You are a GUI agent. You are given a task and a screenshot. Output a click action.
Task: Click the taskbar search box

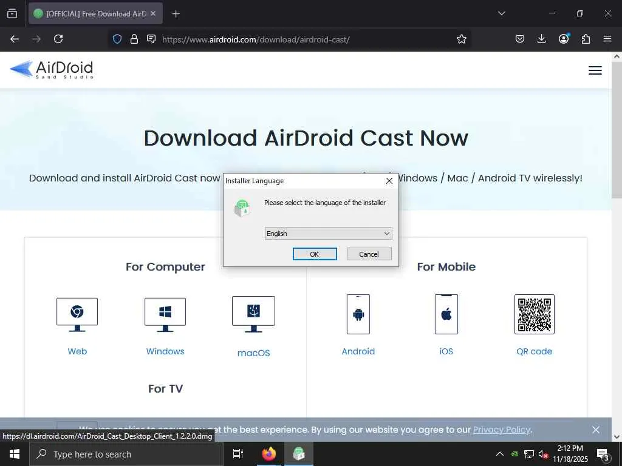pyautogui.click(x=126, y=454)
